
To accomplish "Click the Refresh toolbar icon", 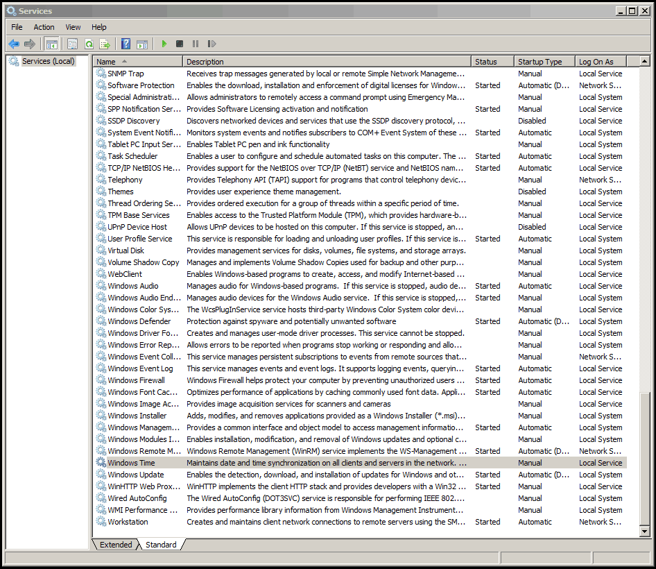I will pos(89,44).
